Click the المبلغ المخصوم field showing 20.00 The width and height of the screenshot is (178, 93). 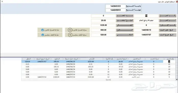coord(103,21)
